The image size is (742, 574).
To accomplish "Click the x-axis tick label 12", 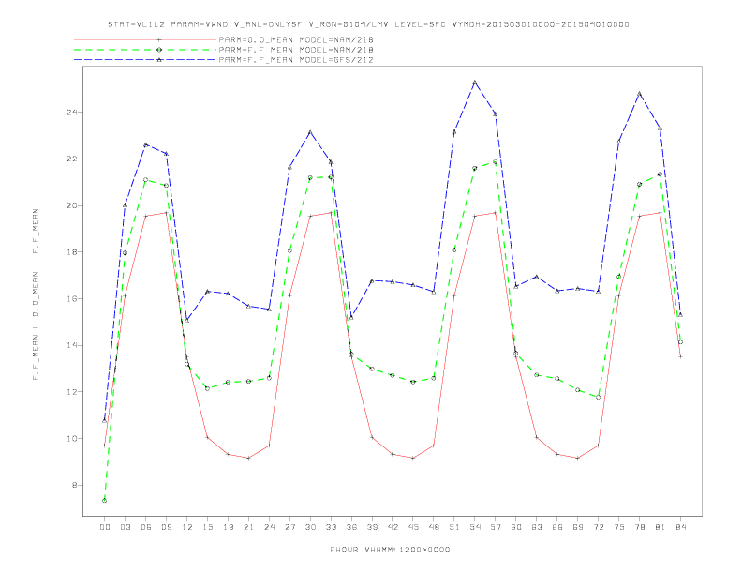I will point(187,527).
